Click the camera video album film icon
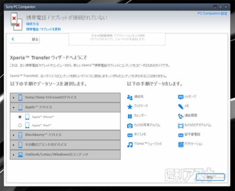This screenshot has width=235, height=191. 181,126
